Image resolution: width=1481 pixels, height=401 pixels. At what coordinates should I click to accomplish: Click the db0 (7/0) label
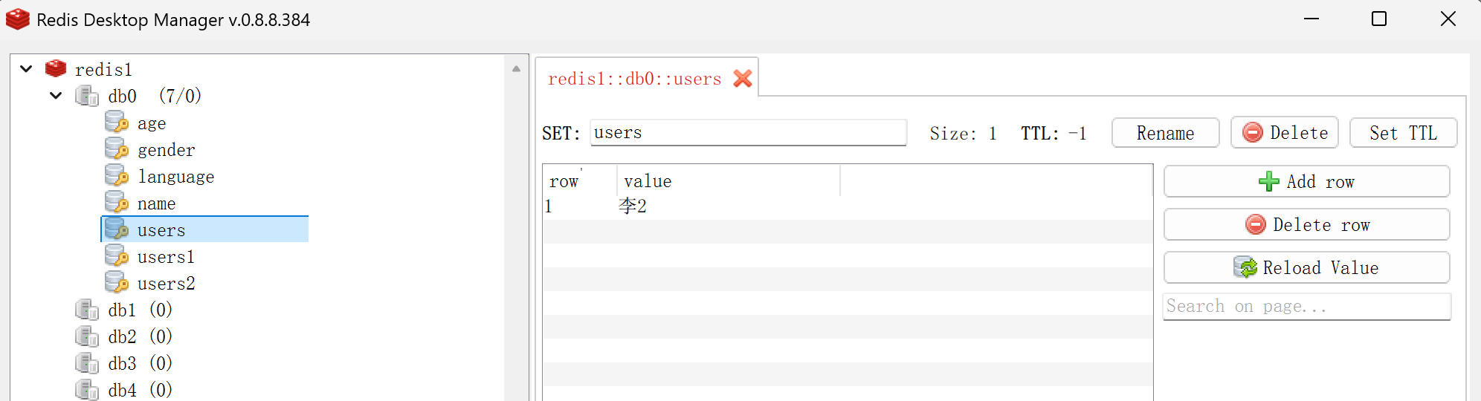click(x=155, y=96)
